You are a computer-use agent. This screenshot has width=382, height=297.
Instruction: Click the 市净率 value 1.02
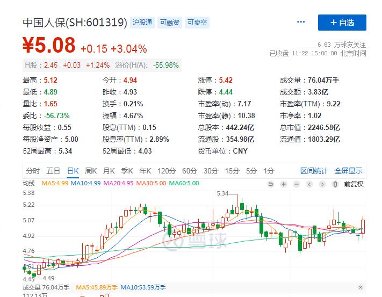click(x=314, y=115)
